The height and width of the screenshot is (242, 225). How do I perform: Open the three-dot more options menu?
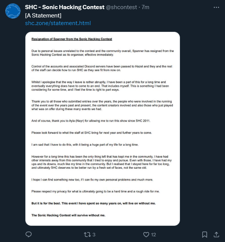click(x=216, y=7)
